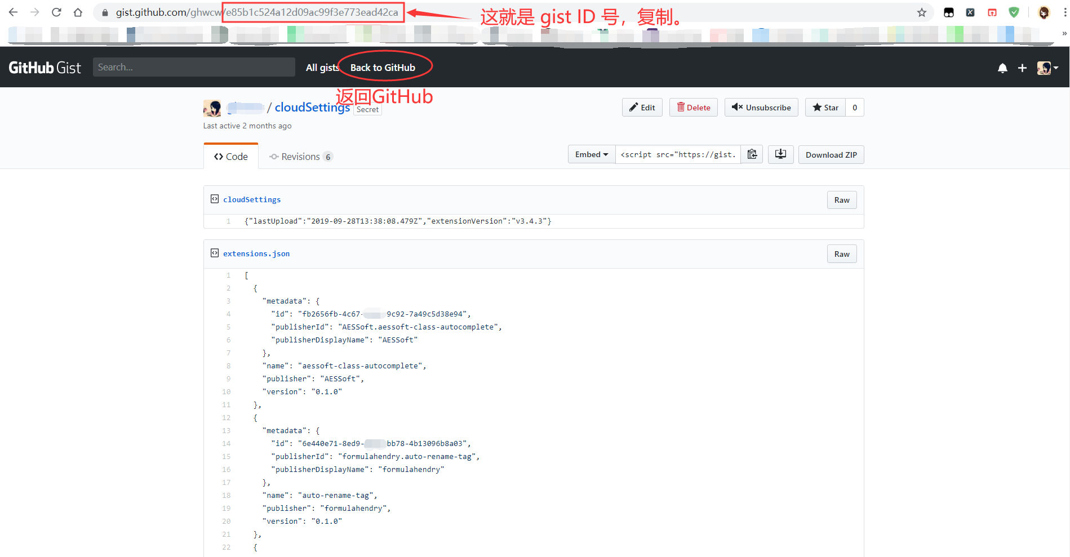Screen dimensions: 1070x557
Task: Click the lock icon in address bar
Action: (105, 12)
